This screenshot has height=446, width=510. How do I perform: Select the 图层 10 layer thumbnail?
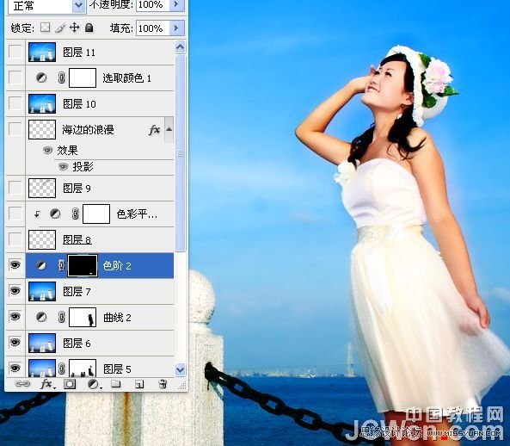42,103
